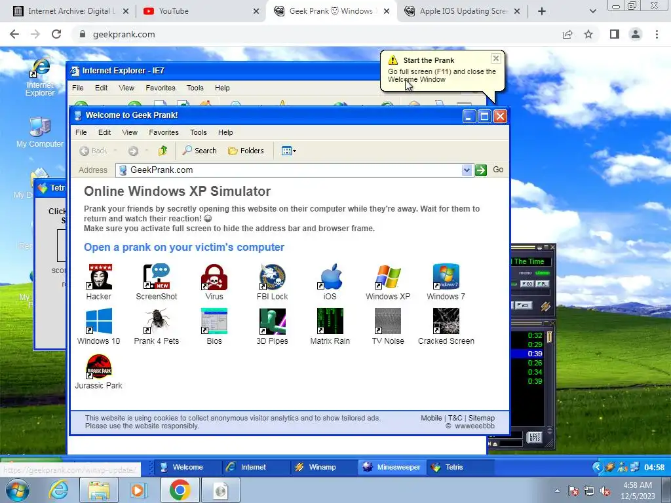The width and height of the screenshot is (671, 503).
Task: Open View menu in Welcome window
Action: click(130, 132)
